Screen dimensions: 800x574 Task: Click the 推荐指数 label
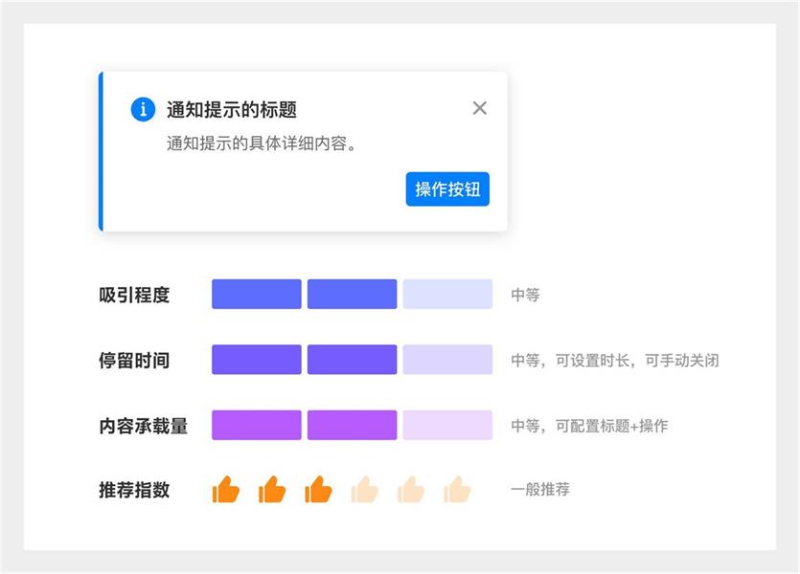(134, 490)
